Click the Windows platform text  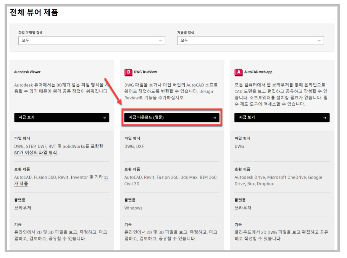(133, 208)
